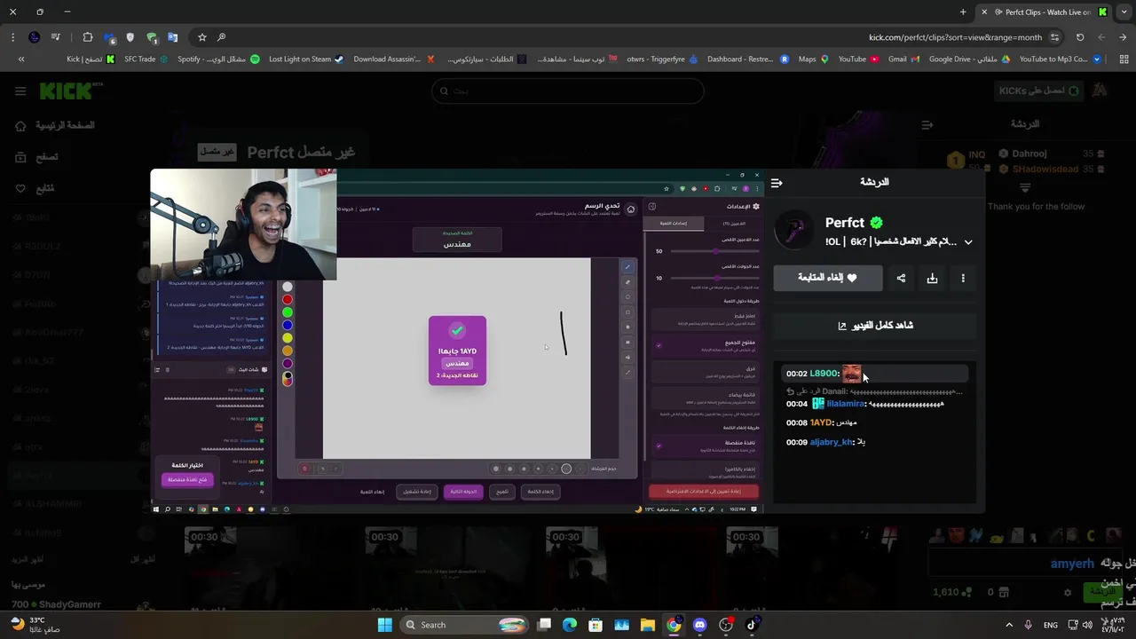Open the Windows Start menu
The image size is (1136, 639).
click(x=384, y=625)
